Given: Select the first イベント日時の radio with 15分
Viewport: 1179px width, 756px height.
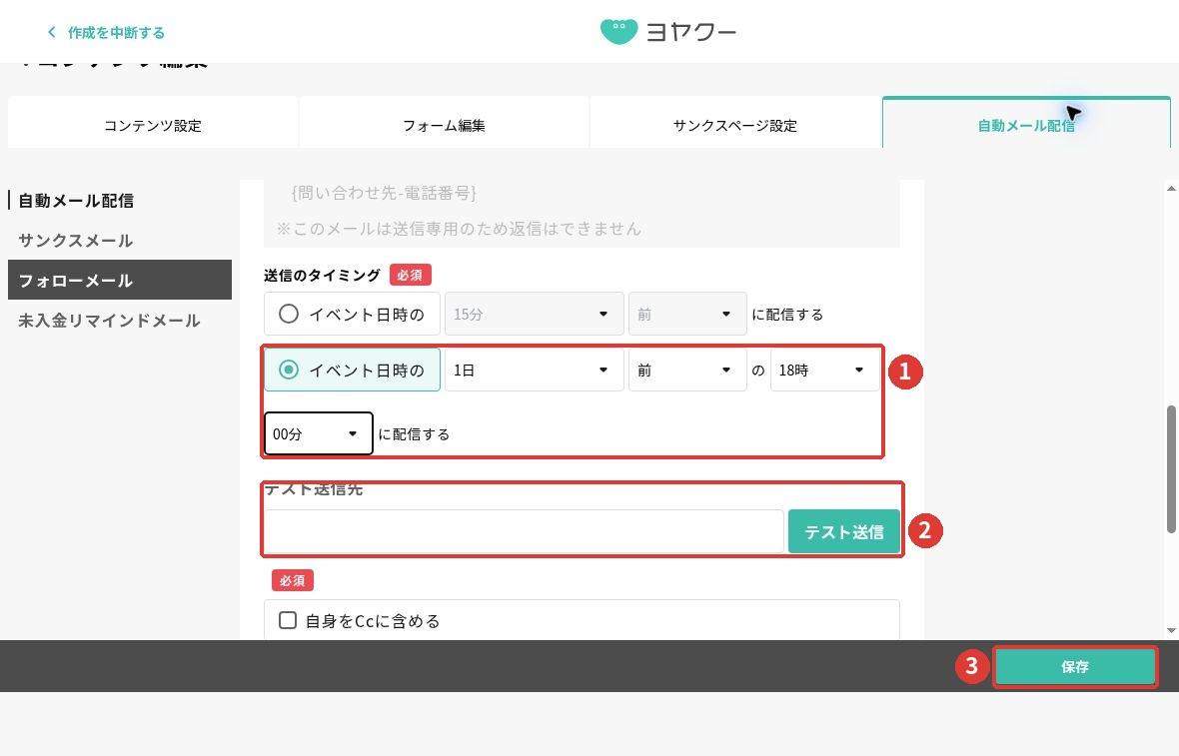Looking at the screenshot, I should [289, 314].
